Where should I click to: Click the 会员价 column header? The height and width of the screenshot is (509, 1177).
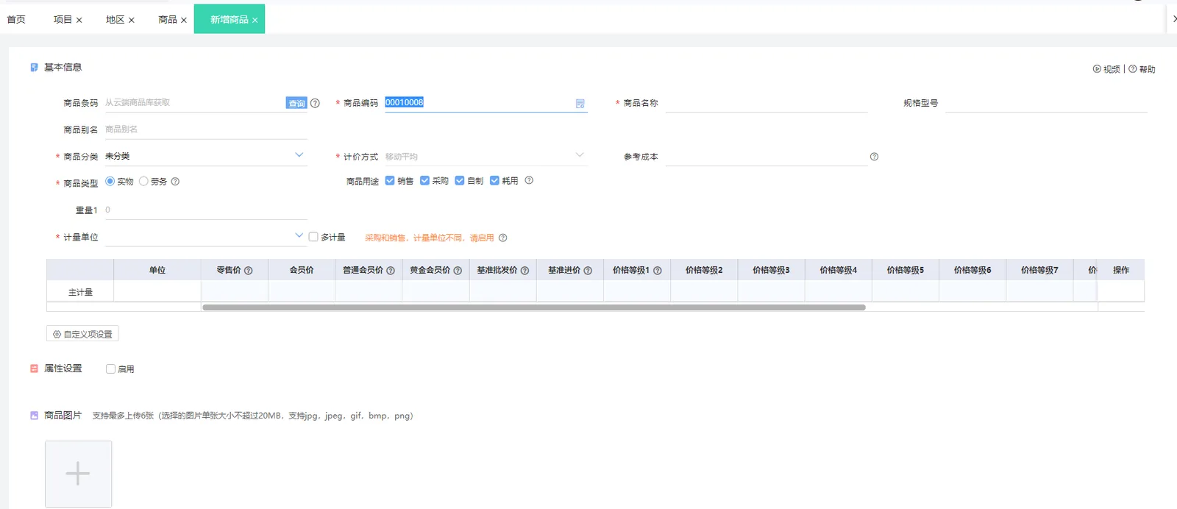[x=302, y=271]
